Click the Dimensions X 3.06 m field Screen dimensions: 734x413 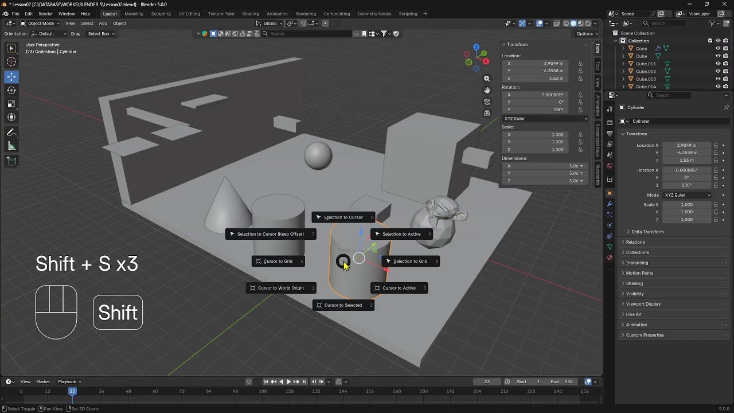(545, 166)
